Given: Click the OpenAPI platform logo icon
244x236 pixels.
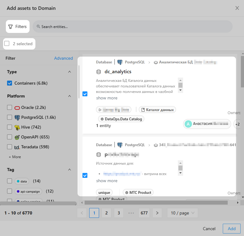Looking at the screenshot, I should (17, 137).
